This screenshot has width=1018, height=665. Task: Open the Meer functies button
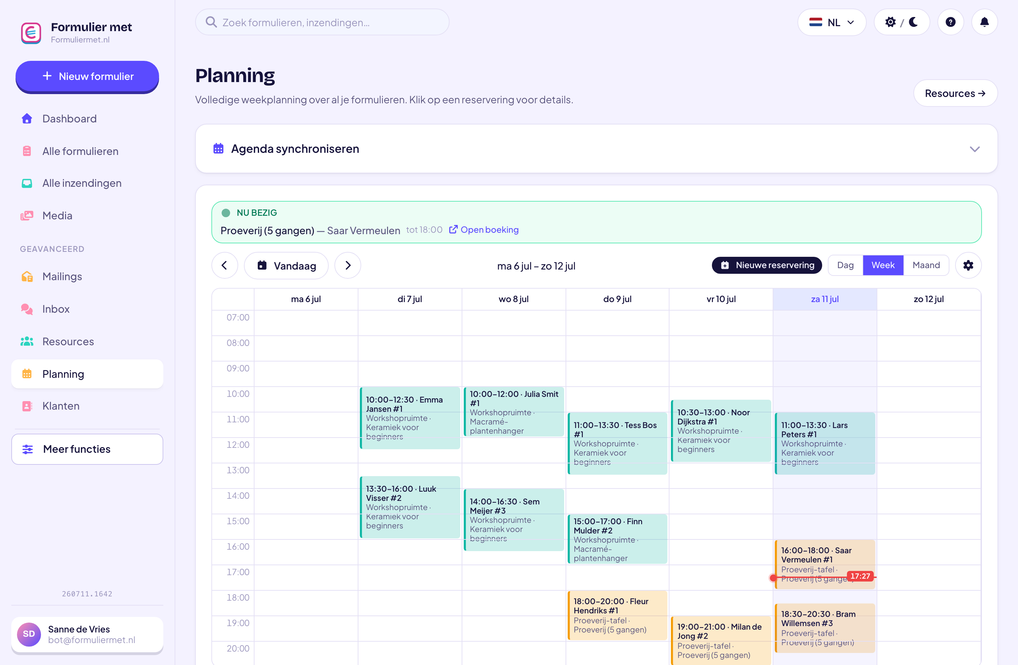click(x=87, y=449)
